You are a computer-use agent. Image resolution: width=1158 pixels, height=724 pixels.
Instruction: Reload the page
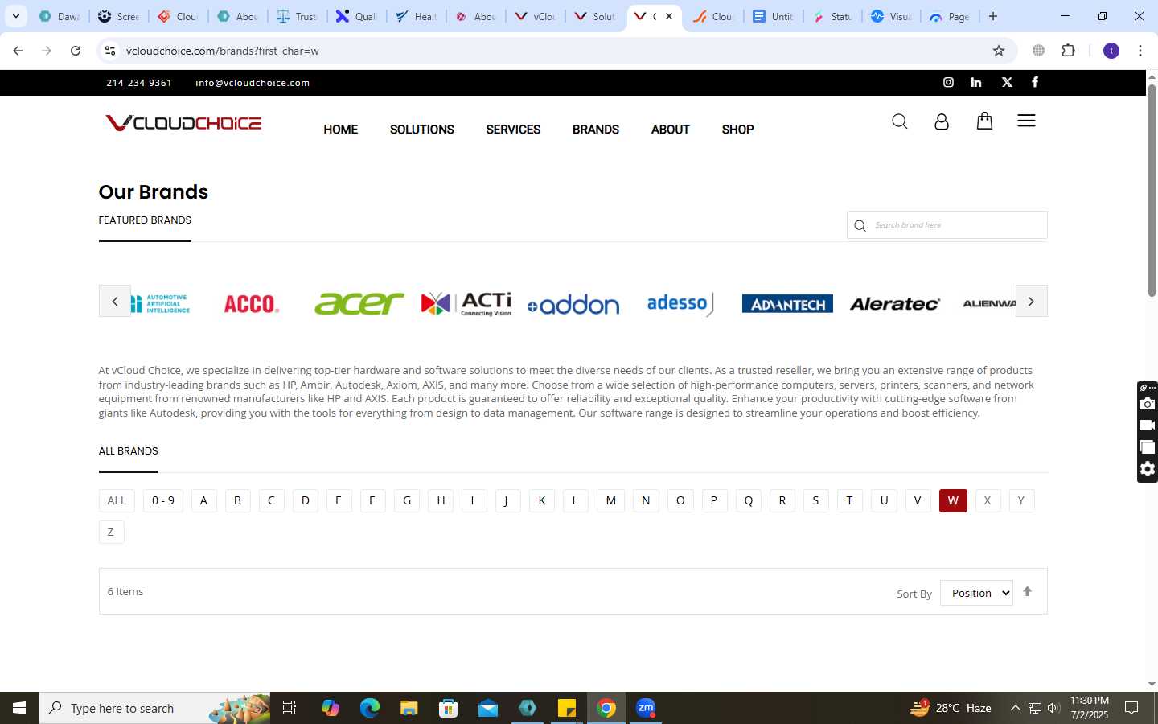click(x=76, y=51)
